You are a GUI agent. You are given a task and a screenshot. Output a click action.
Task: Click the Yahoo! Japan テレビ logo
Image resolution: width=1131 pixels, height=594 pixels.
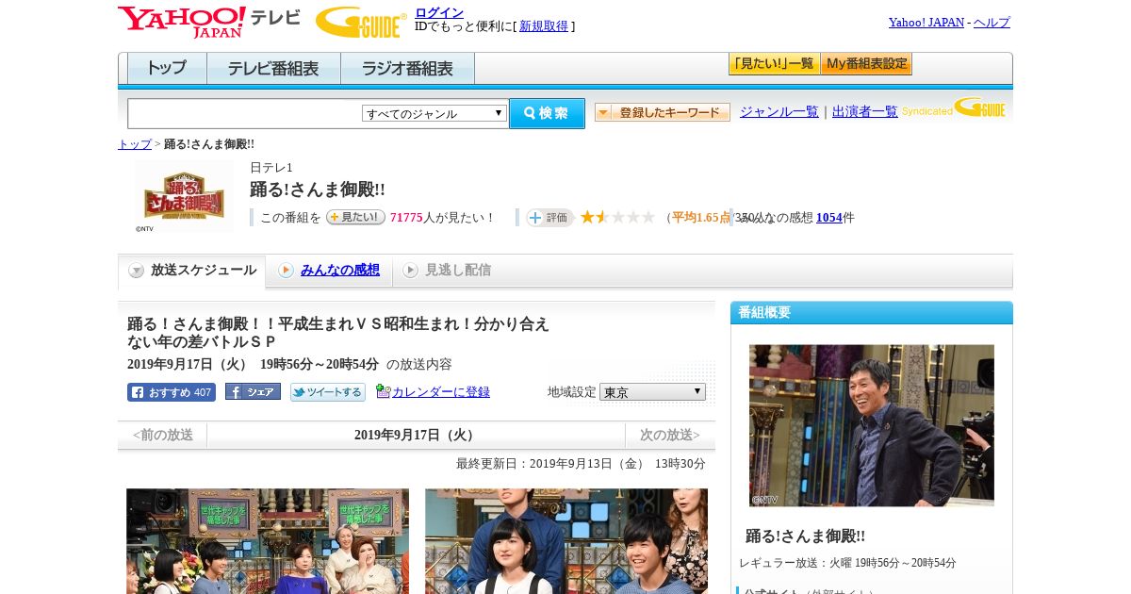click(209, 22)
